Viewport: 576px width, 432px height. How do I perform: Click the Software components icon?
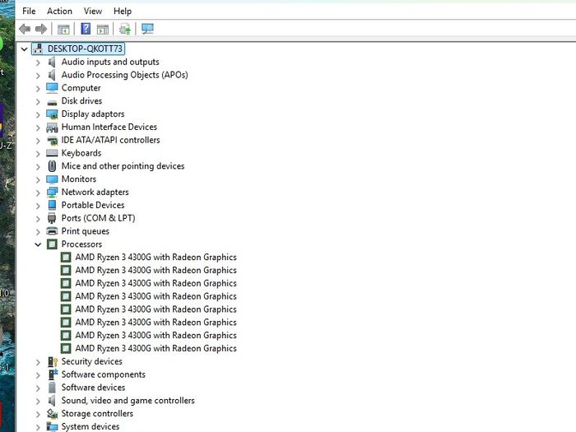pos(53,374)
